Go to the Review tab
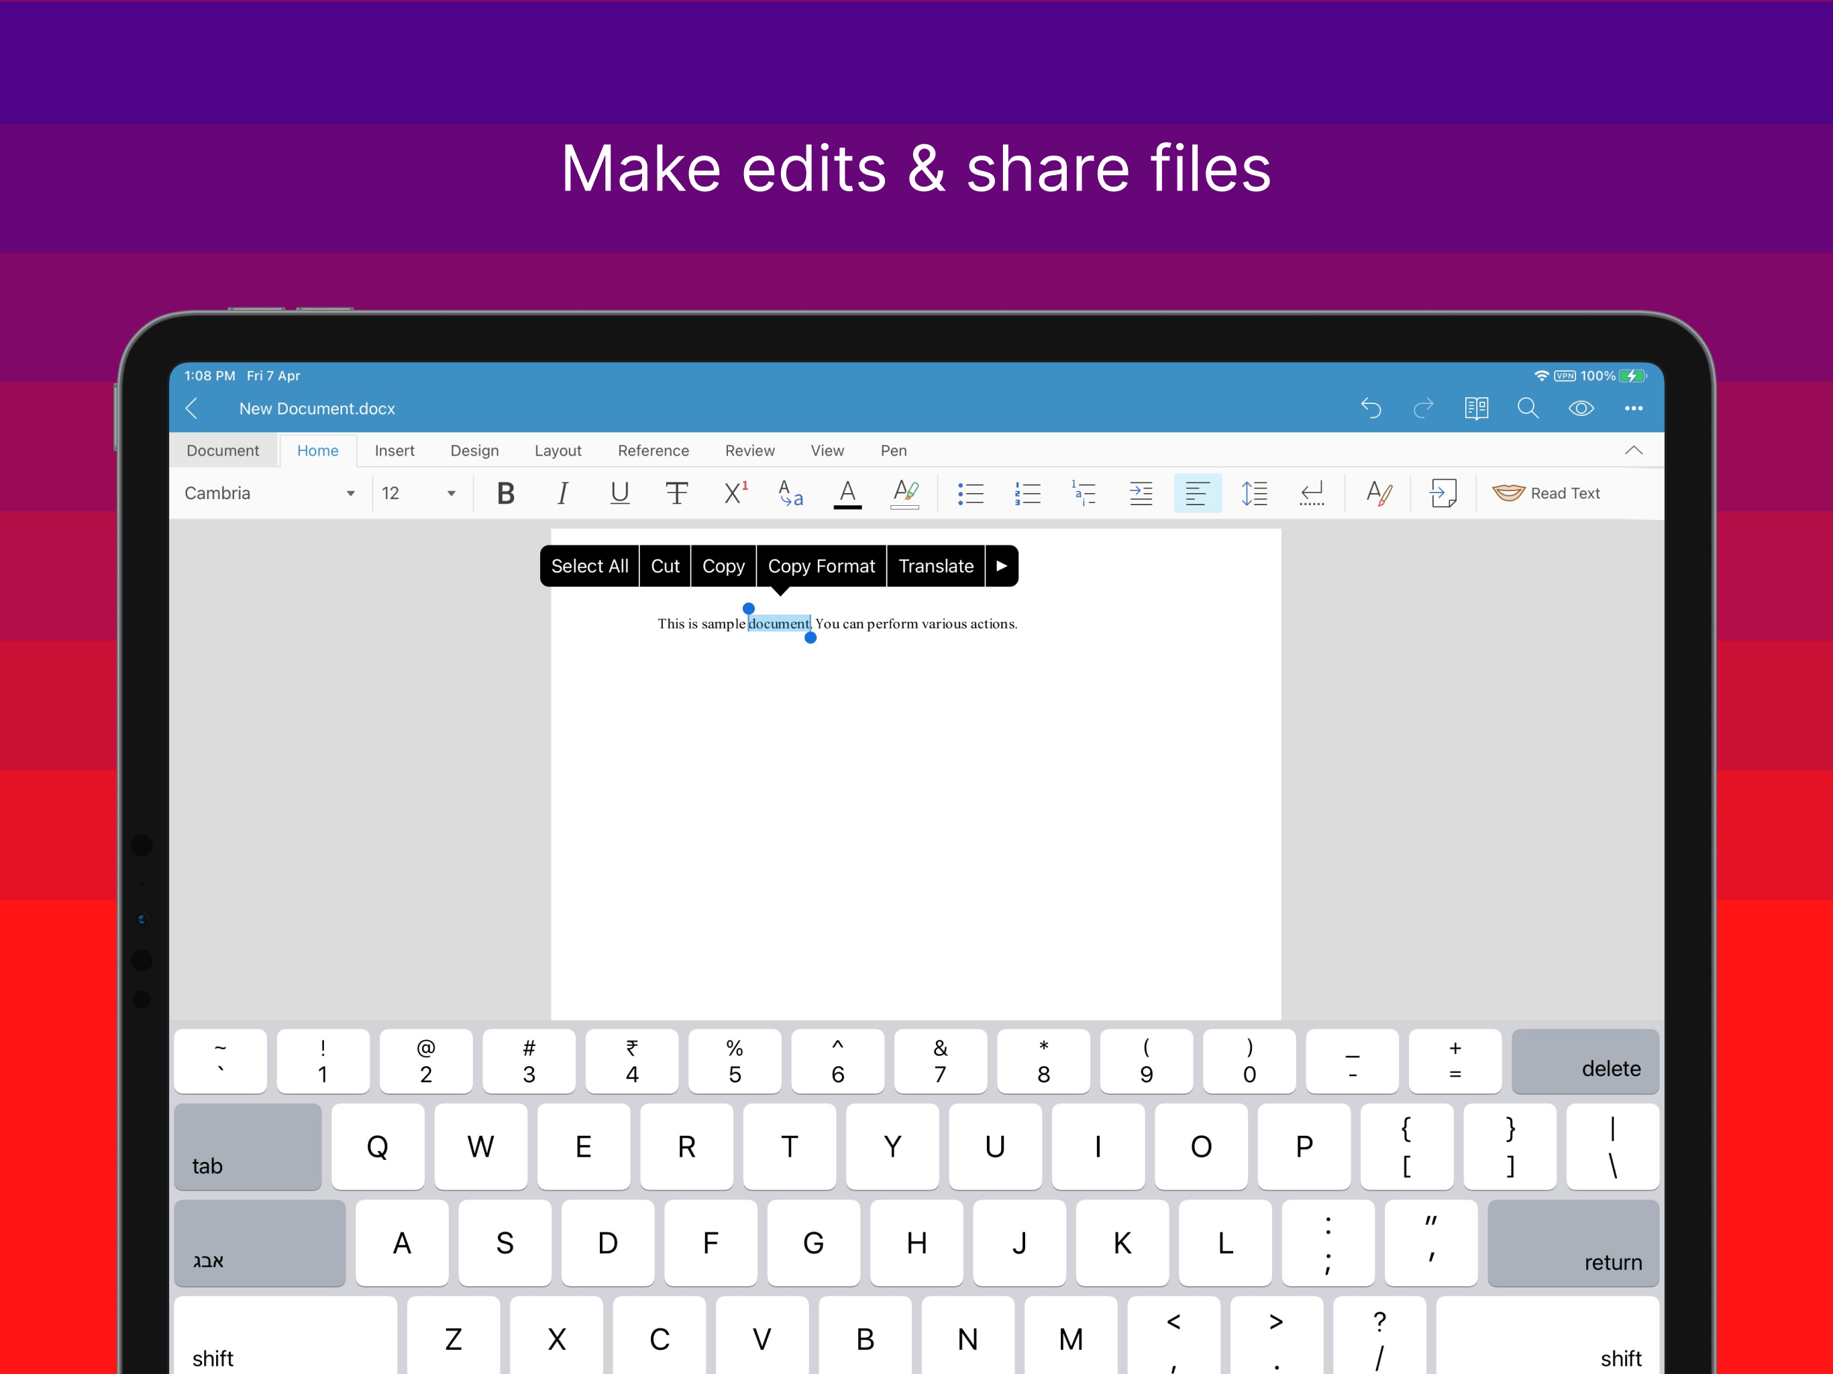Viewport: 1833px width, 1374px height. click(x=750, y=450)
